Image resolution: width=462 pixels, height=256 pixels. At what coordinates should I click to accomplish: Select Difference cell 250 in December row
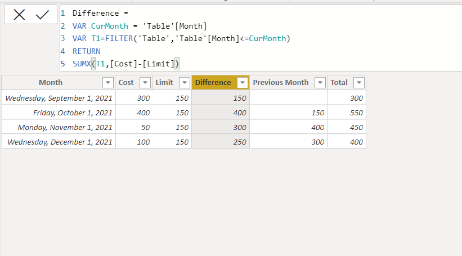pyautogui.click(x=221, y=142)
